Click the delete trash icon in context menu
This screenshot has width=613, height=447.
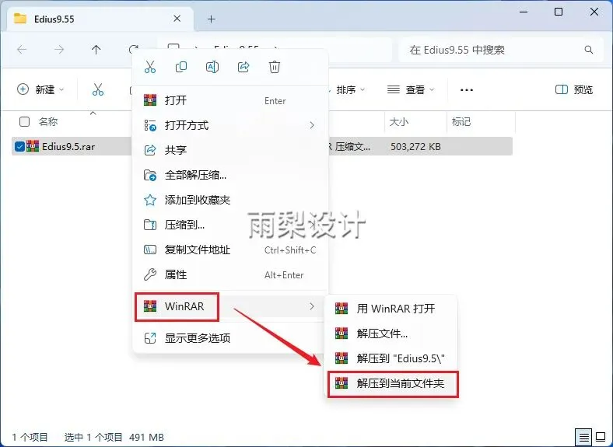pyautogui.click(x=275, y=67)
